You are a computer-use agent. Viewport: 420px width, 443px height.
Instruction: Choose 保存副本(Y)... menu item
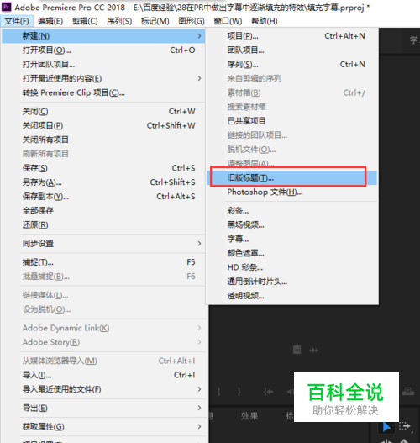(103, 197)
